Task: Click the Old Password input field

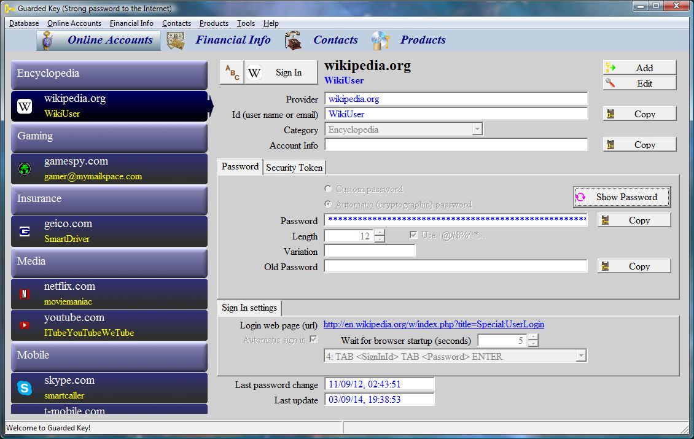Action: [456, 266]
